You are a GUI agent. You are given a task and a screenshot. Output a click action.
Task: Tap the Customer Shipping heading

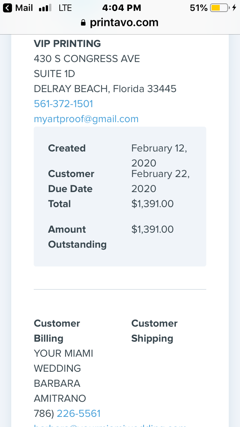click(154, 331)
